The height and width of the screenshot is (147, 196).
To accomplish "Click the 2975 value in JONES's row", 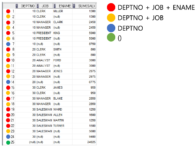I will click(x=92, y=71).
